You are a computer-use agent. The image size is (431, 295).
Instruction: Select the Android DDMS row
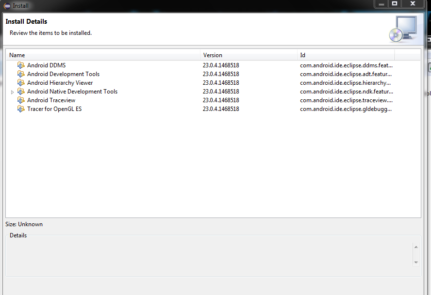213,65
